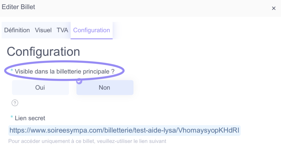This screenshot has height=152, width=281.
Task: Open the Définition tab
Action: point(17,30)
